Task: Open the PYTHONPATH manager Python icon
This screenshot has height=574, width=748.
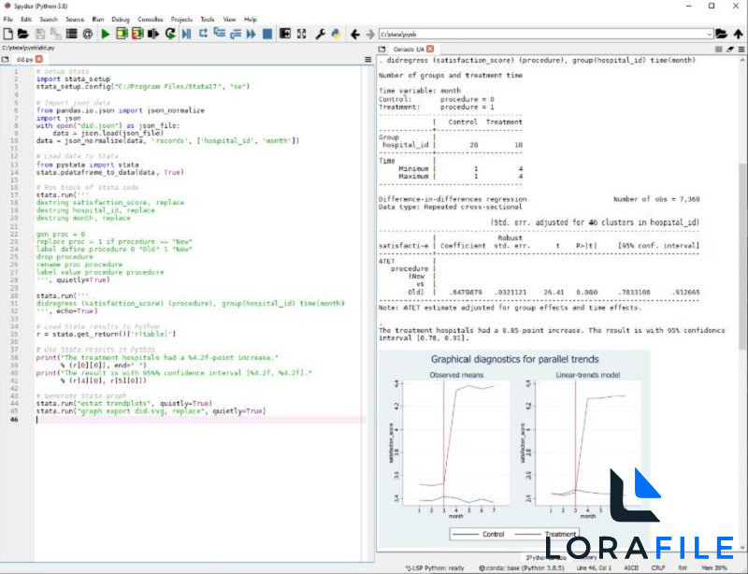Action: pyautogui.click(x=336, y=34)
